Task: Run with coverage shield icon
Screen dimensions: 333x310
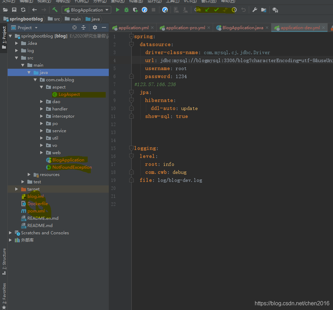Action: click(135, 10)
